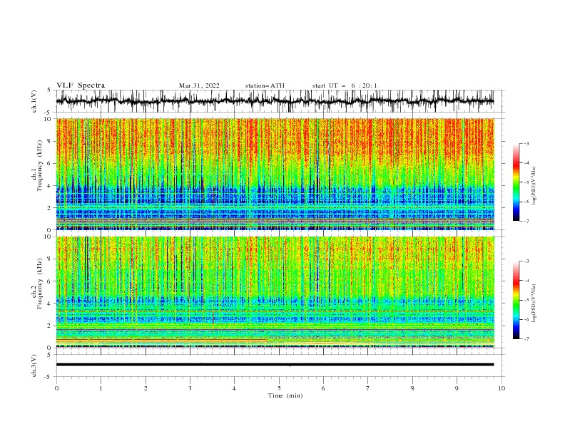This screenshot has width=565, height=436.
Task: Click the "ch.1(V)" axis label
Action: click(x=34, y=101)
